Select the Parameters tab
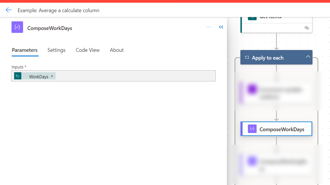This screenshot has height=185, width=330. tap(25, 50)
